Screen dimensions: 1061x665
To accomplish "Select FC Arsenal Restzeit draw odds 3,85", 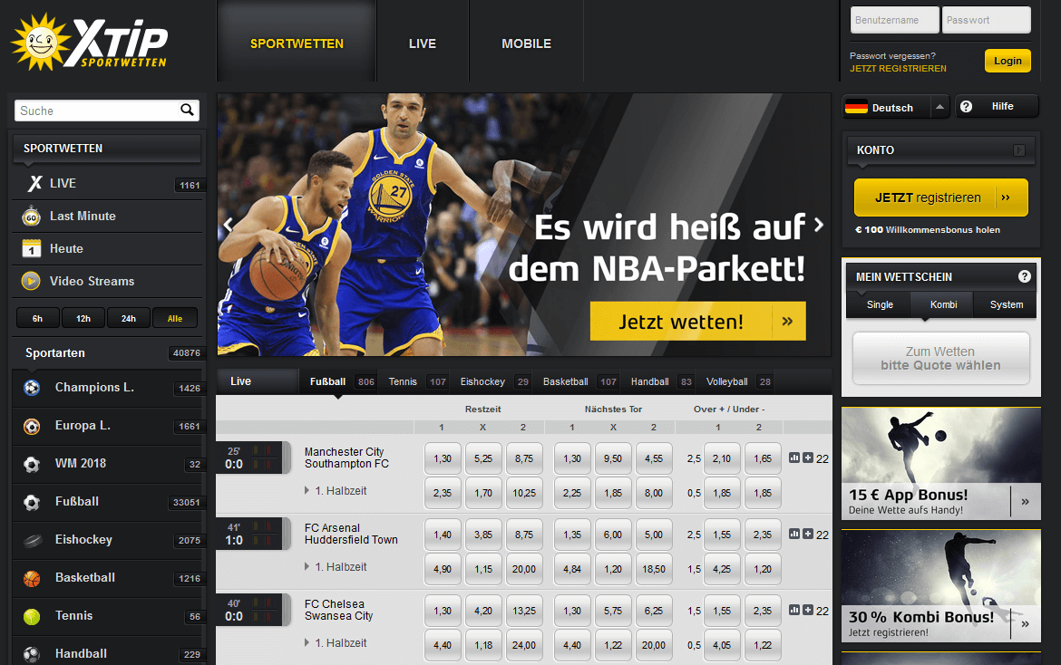I will (x=483, y=535).
